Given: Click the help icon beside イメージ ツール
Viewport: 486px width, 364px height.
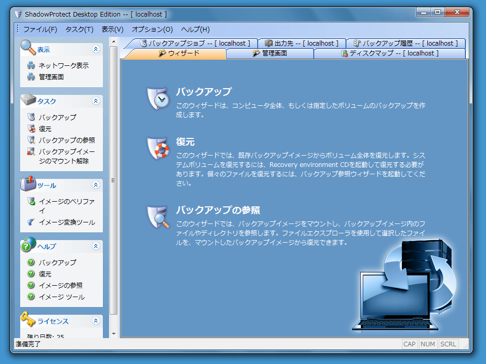Looking at the screenshot, I should click(31, 297).
